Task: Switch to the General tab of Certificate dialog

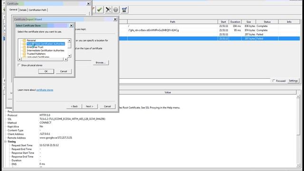Action: (13, 9)
